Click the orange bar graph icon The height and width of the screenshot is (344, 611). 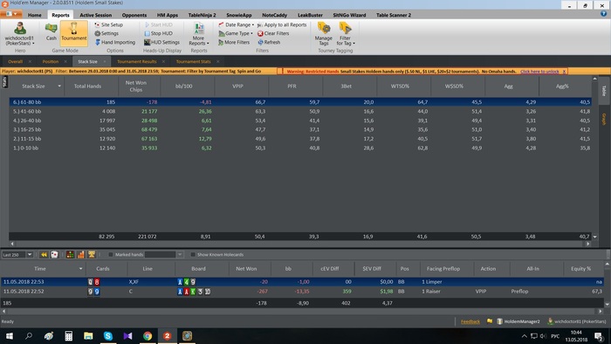pyautogui.click(x=80, y=254)
